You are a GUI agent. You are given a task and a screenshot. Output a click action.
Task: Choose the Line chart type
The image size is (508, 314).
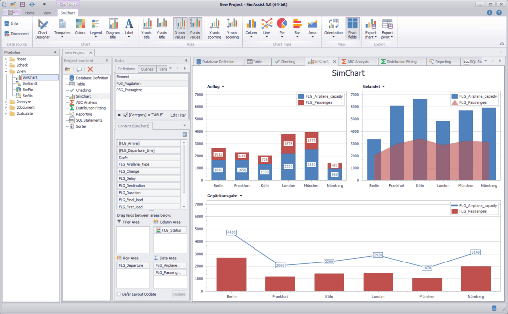click(266, 29)
